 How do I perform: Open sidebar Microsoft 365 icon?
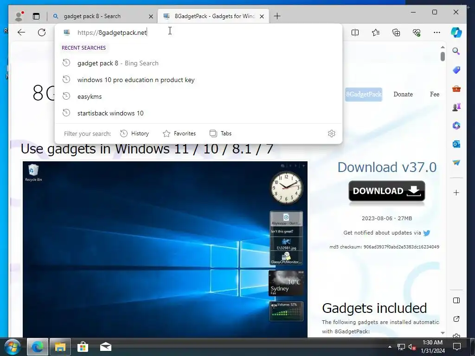(x=456, y=125)
